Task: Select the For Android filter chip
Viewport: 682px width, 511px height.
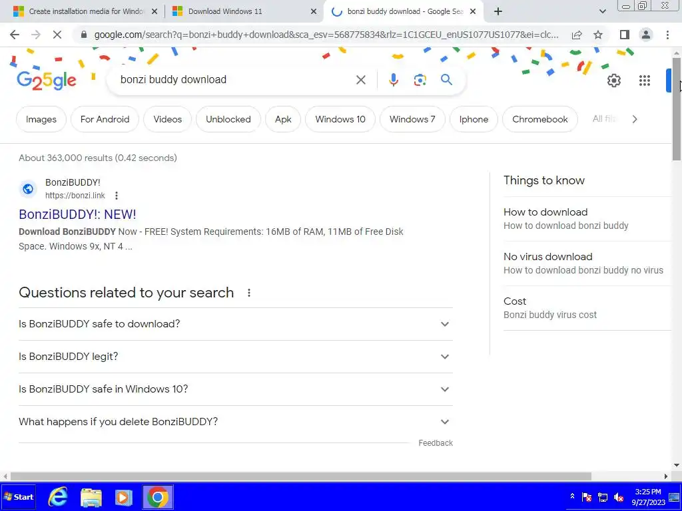Action: point(105,119)
